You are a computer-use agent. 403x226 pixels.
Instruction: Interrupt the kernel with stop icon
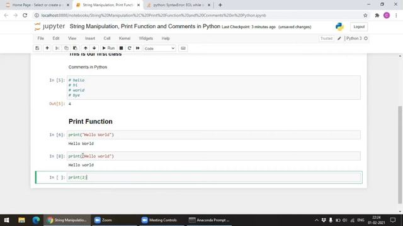(121, 48)
